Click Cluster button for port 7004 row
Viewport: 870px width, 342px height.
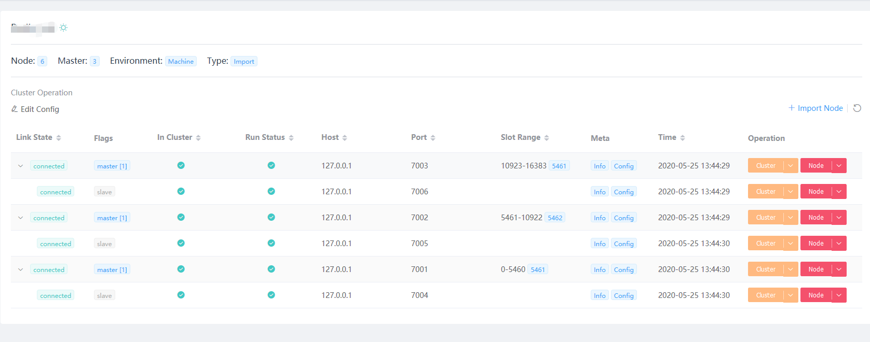click(x=766, y=295)
